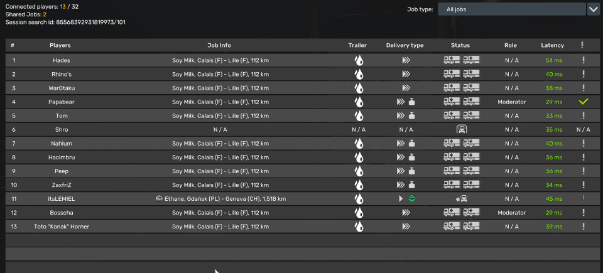Click the Delivery type column header
The height and width of the screenshot is (273, 603).
(x=405, y=45)
